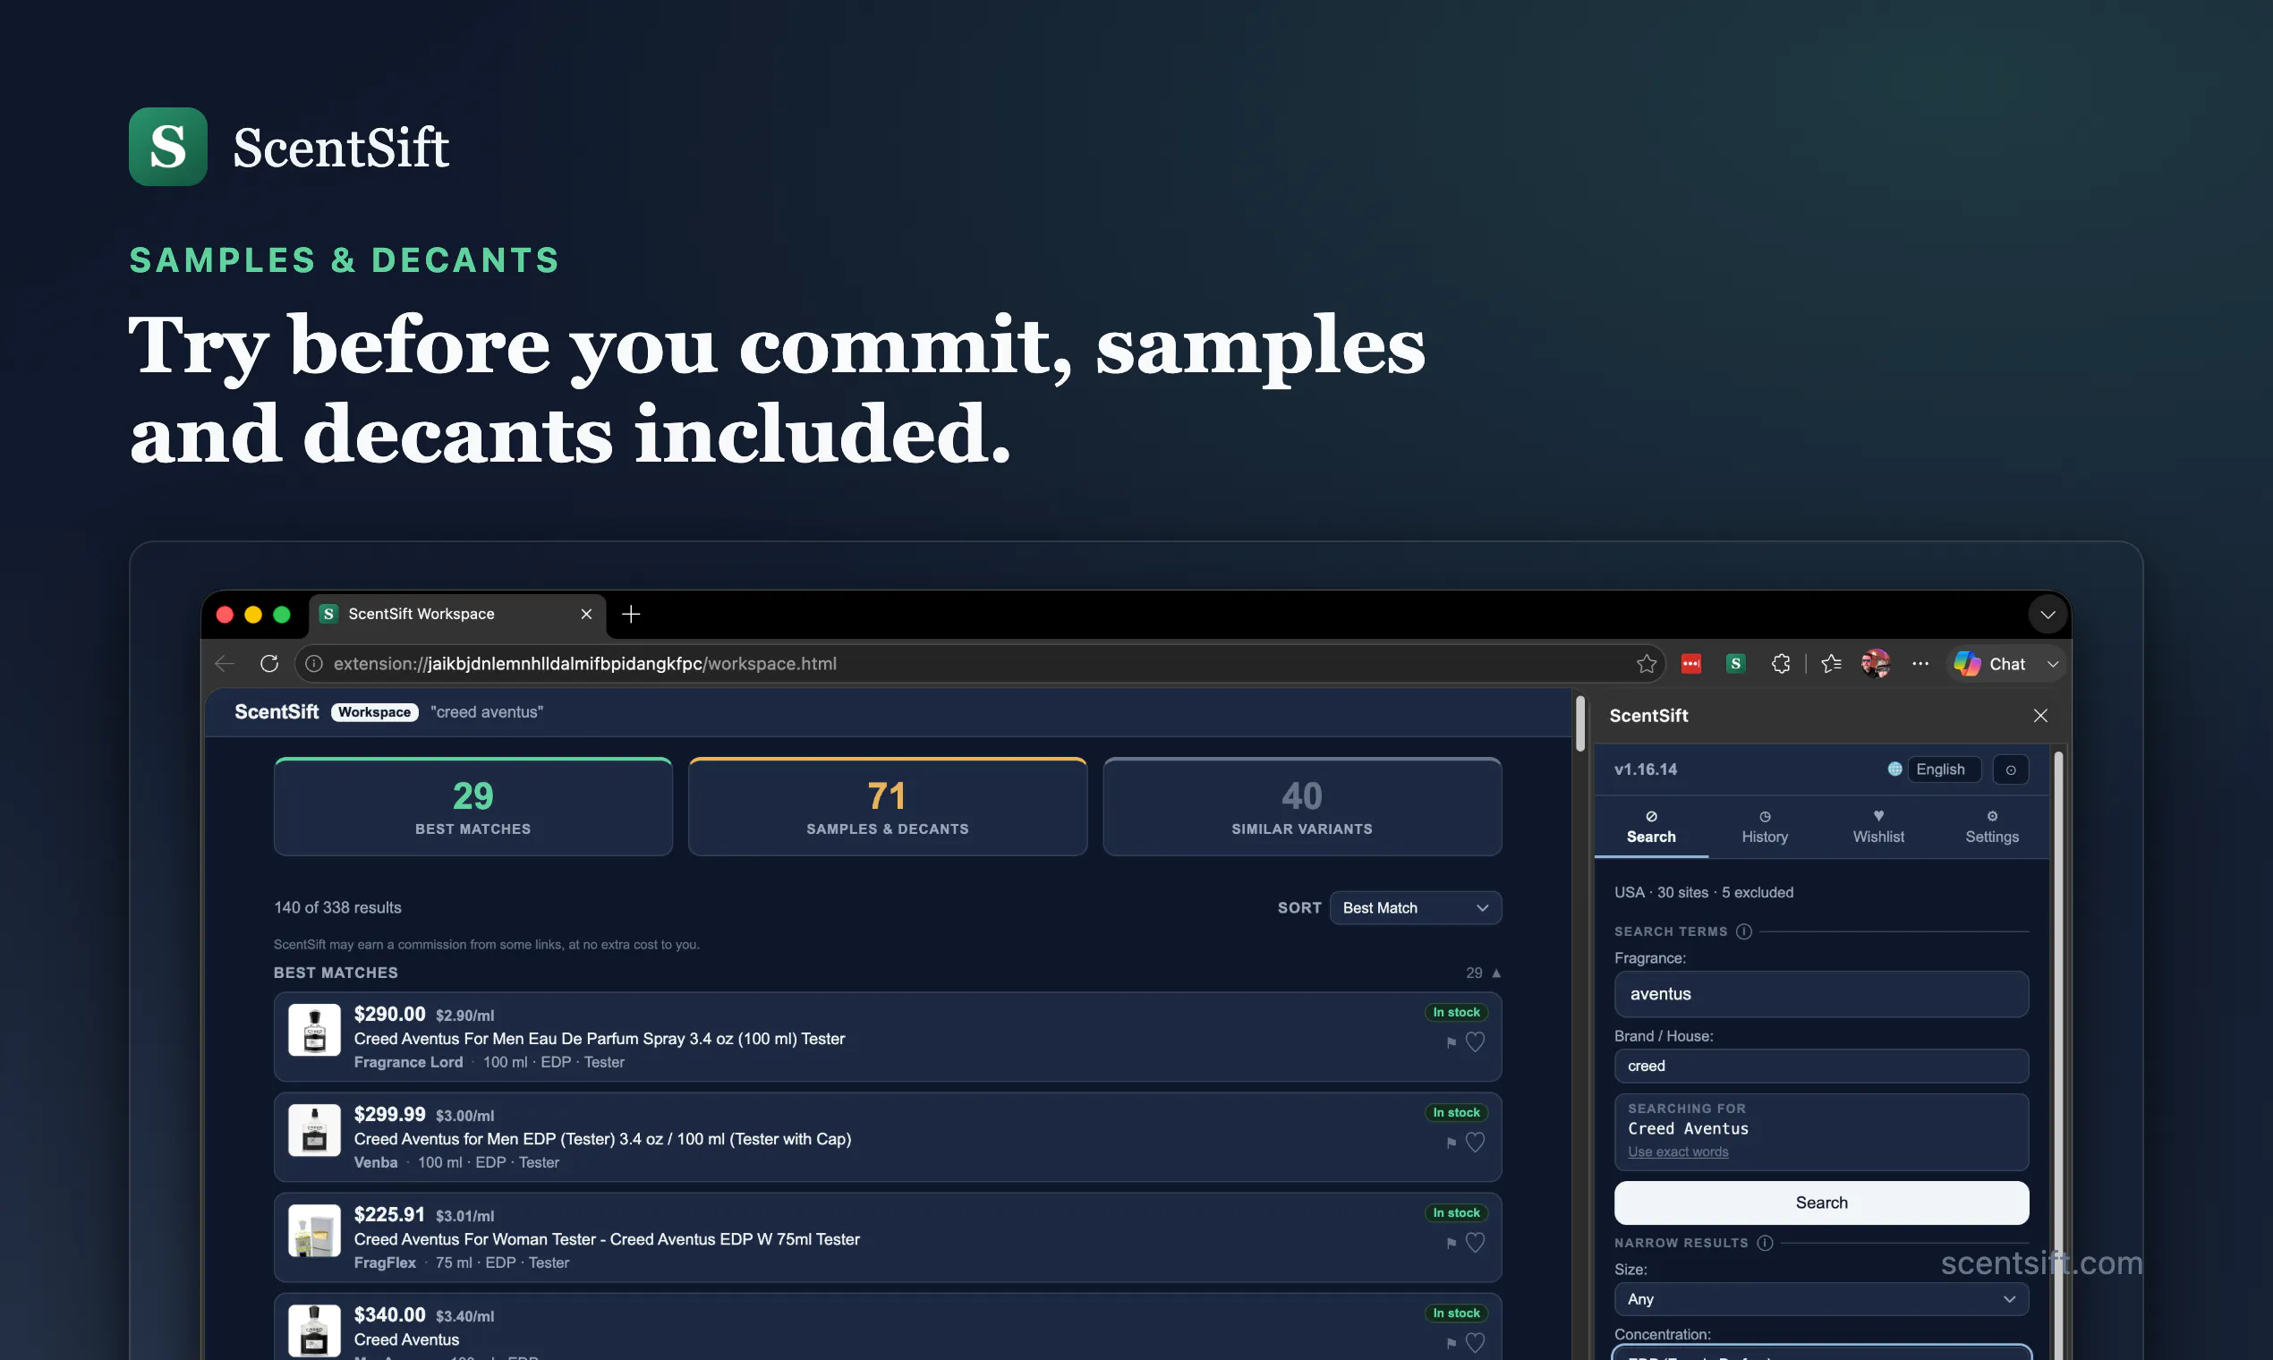Add $290.00 Fragrance Lord tester to wishlist
Image resolution: width=2273 pixels, height=1360 pixels.
1475,1042
